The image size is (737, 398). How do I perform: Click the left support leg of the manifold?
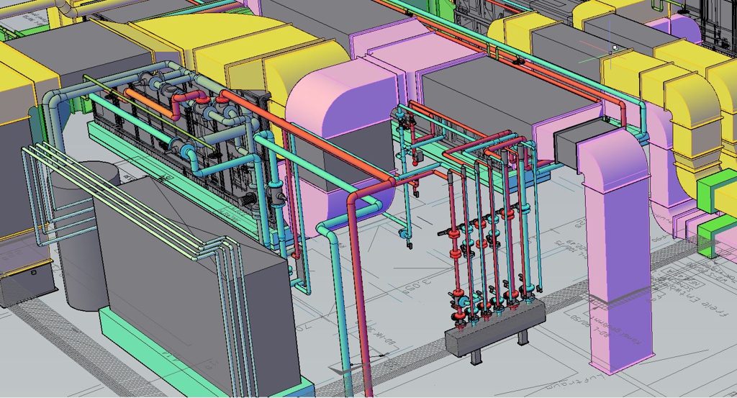tap(476, 357)
